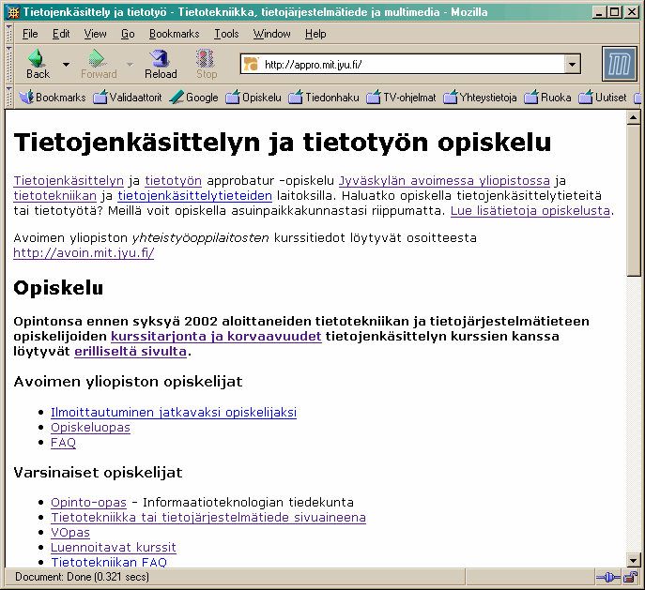645x590 pixels.
Task: Click the scrollbar up arrow
Action: click(x=633, y=117)
